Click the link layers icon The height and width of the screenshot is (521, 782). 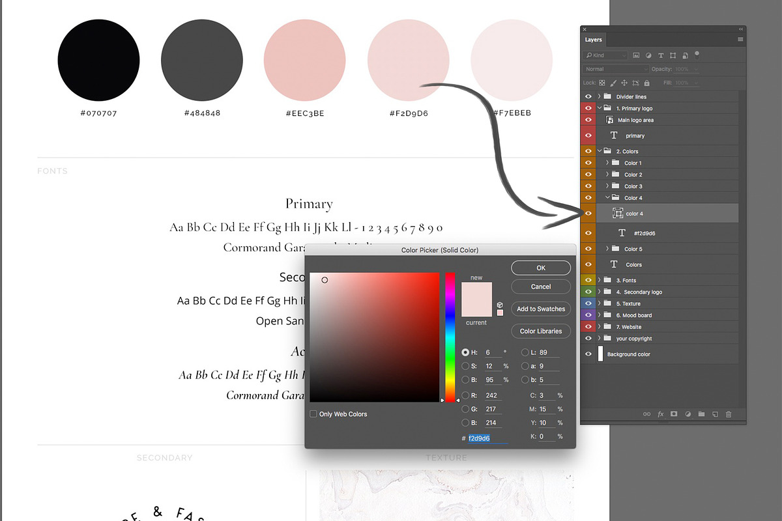[x=647, y=414]
